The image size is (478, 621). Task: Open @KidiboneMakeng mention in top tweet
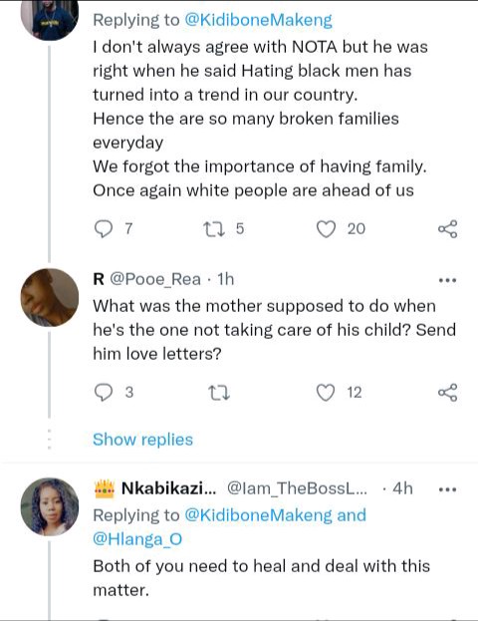click(x=258, y=20)
